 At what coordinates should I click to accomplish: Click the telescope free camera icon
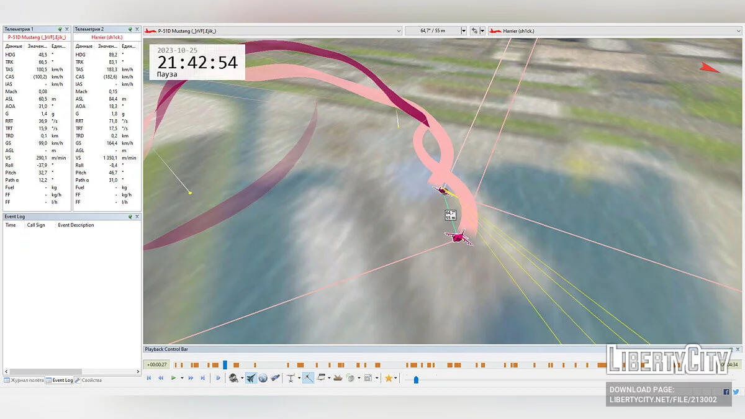coord(275,378)
